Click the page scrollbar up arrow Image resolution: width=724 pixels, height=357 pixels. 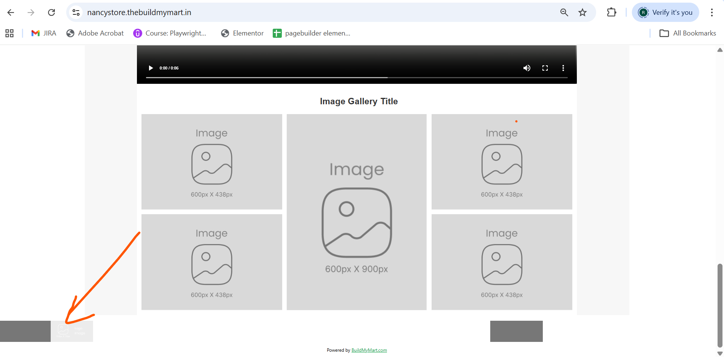[x=720, y=50]
